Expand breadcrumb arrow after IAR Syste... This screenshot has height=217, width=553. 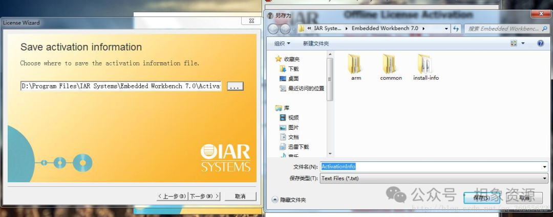pos(346,29)
